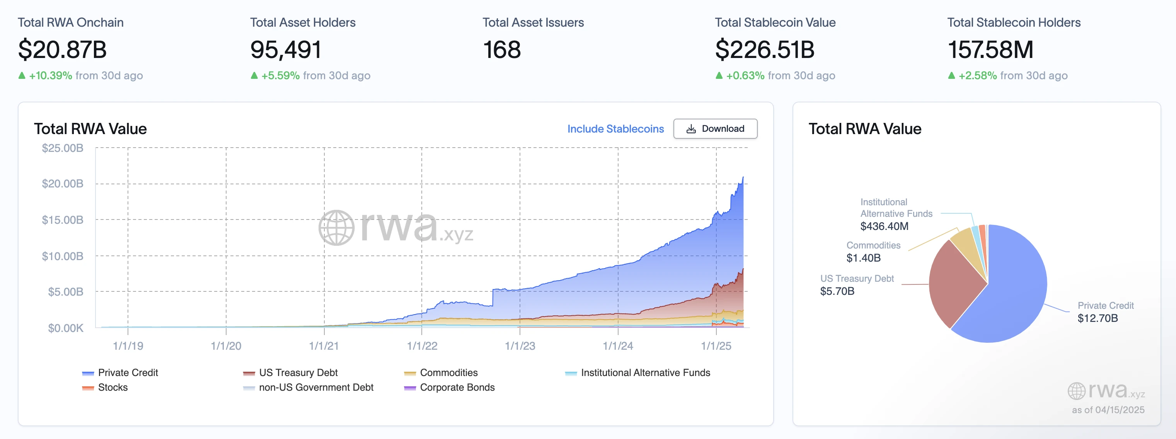
Task: Click the Include Stablecoins link
Action: tap(615, 129)
